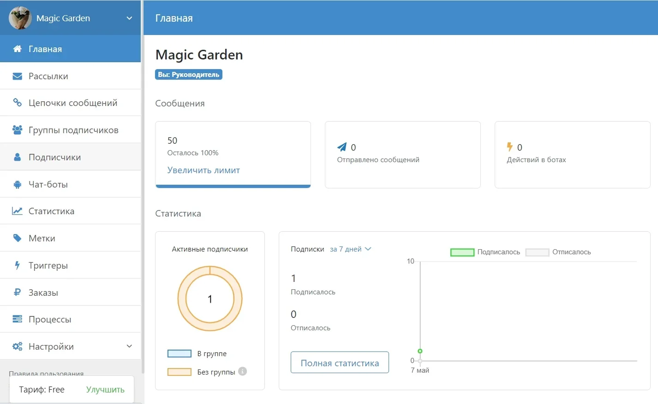Expand the Настройки menu section
This screenshot has height=404, width=658.
click(129, 346)
